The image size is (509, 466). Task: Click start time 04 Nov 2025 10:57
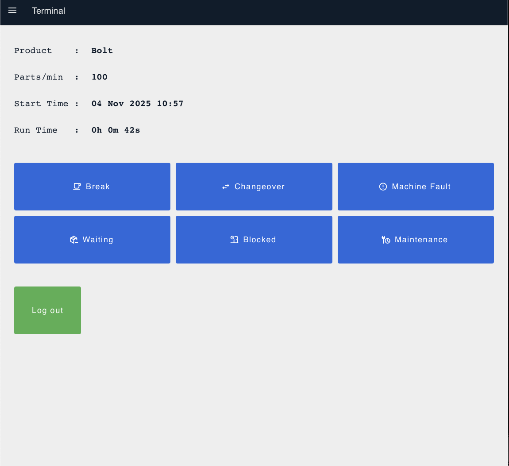(x=137, y=103)
